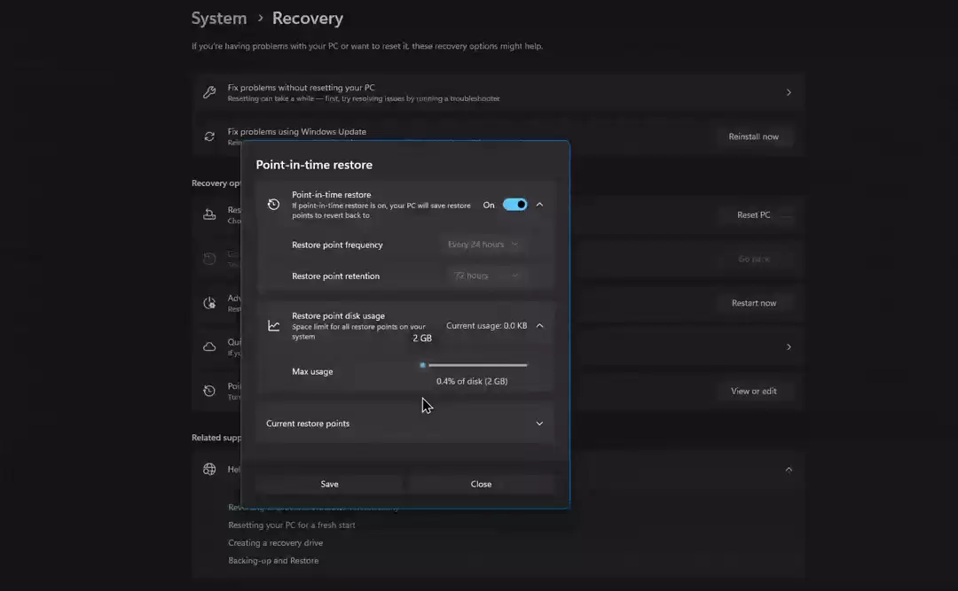Screen dimensions: 958x591
Task: Click the Reinstall now button
Action: tap(753, 136)
